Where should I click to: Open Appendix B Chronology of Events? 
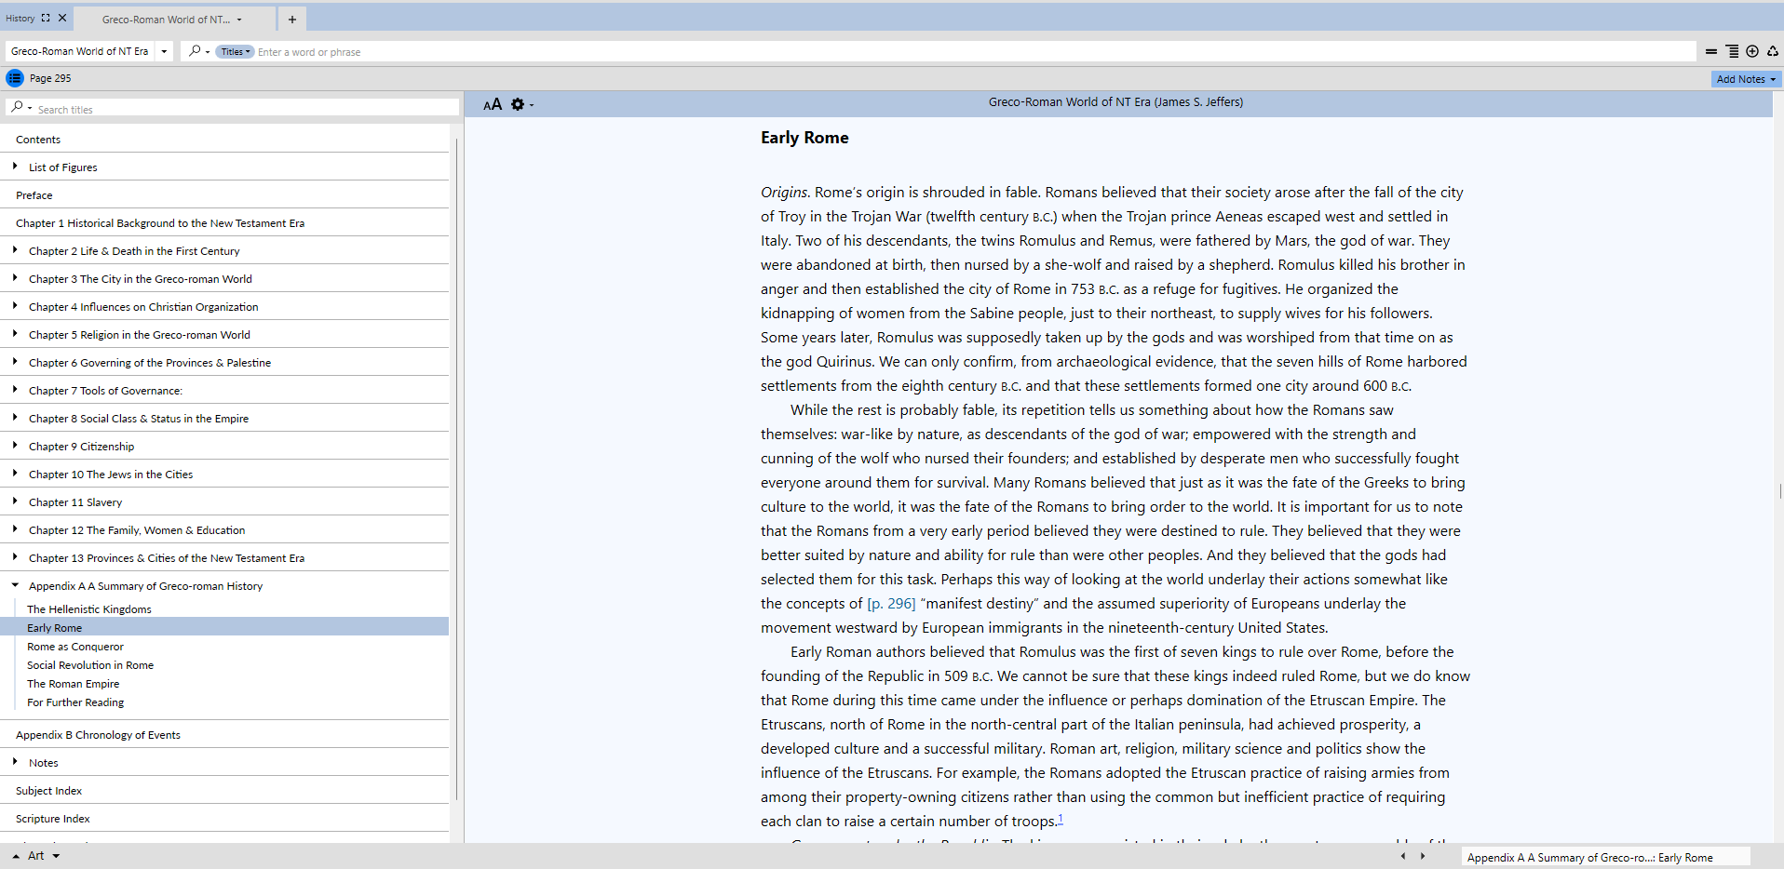tap(98, 735)
